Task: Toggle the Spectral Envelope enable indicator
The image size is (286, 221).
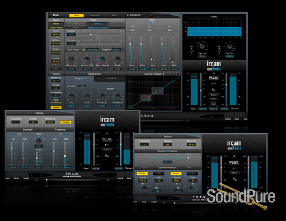Action: point(163,74)
